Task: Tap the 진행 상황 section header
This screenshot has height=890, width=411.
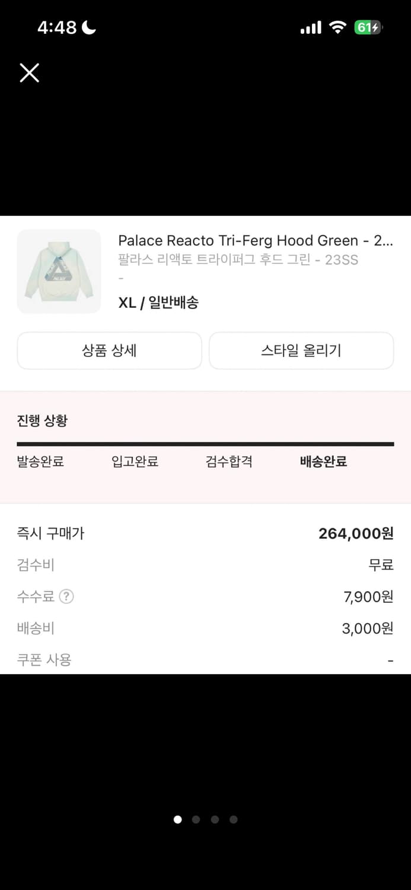Action: (42, 420)
